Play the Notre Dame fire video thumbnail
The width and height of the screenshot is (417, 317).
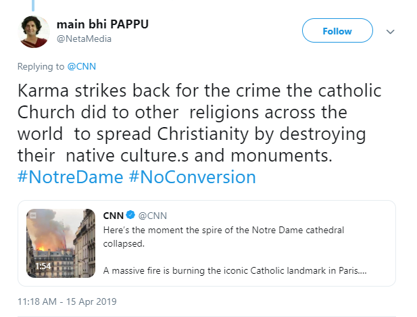coord(59,243)
